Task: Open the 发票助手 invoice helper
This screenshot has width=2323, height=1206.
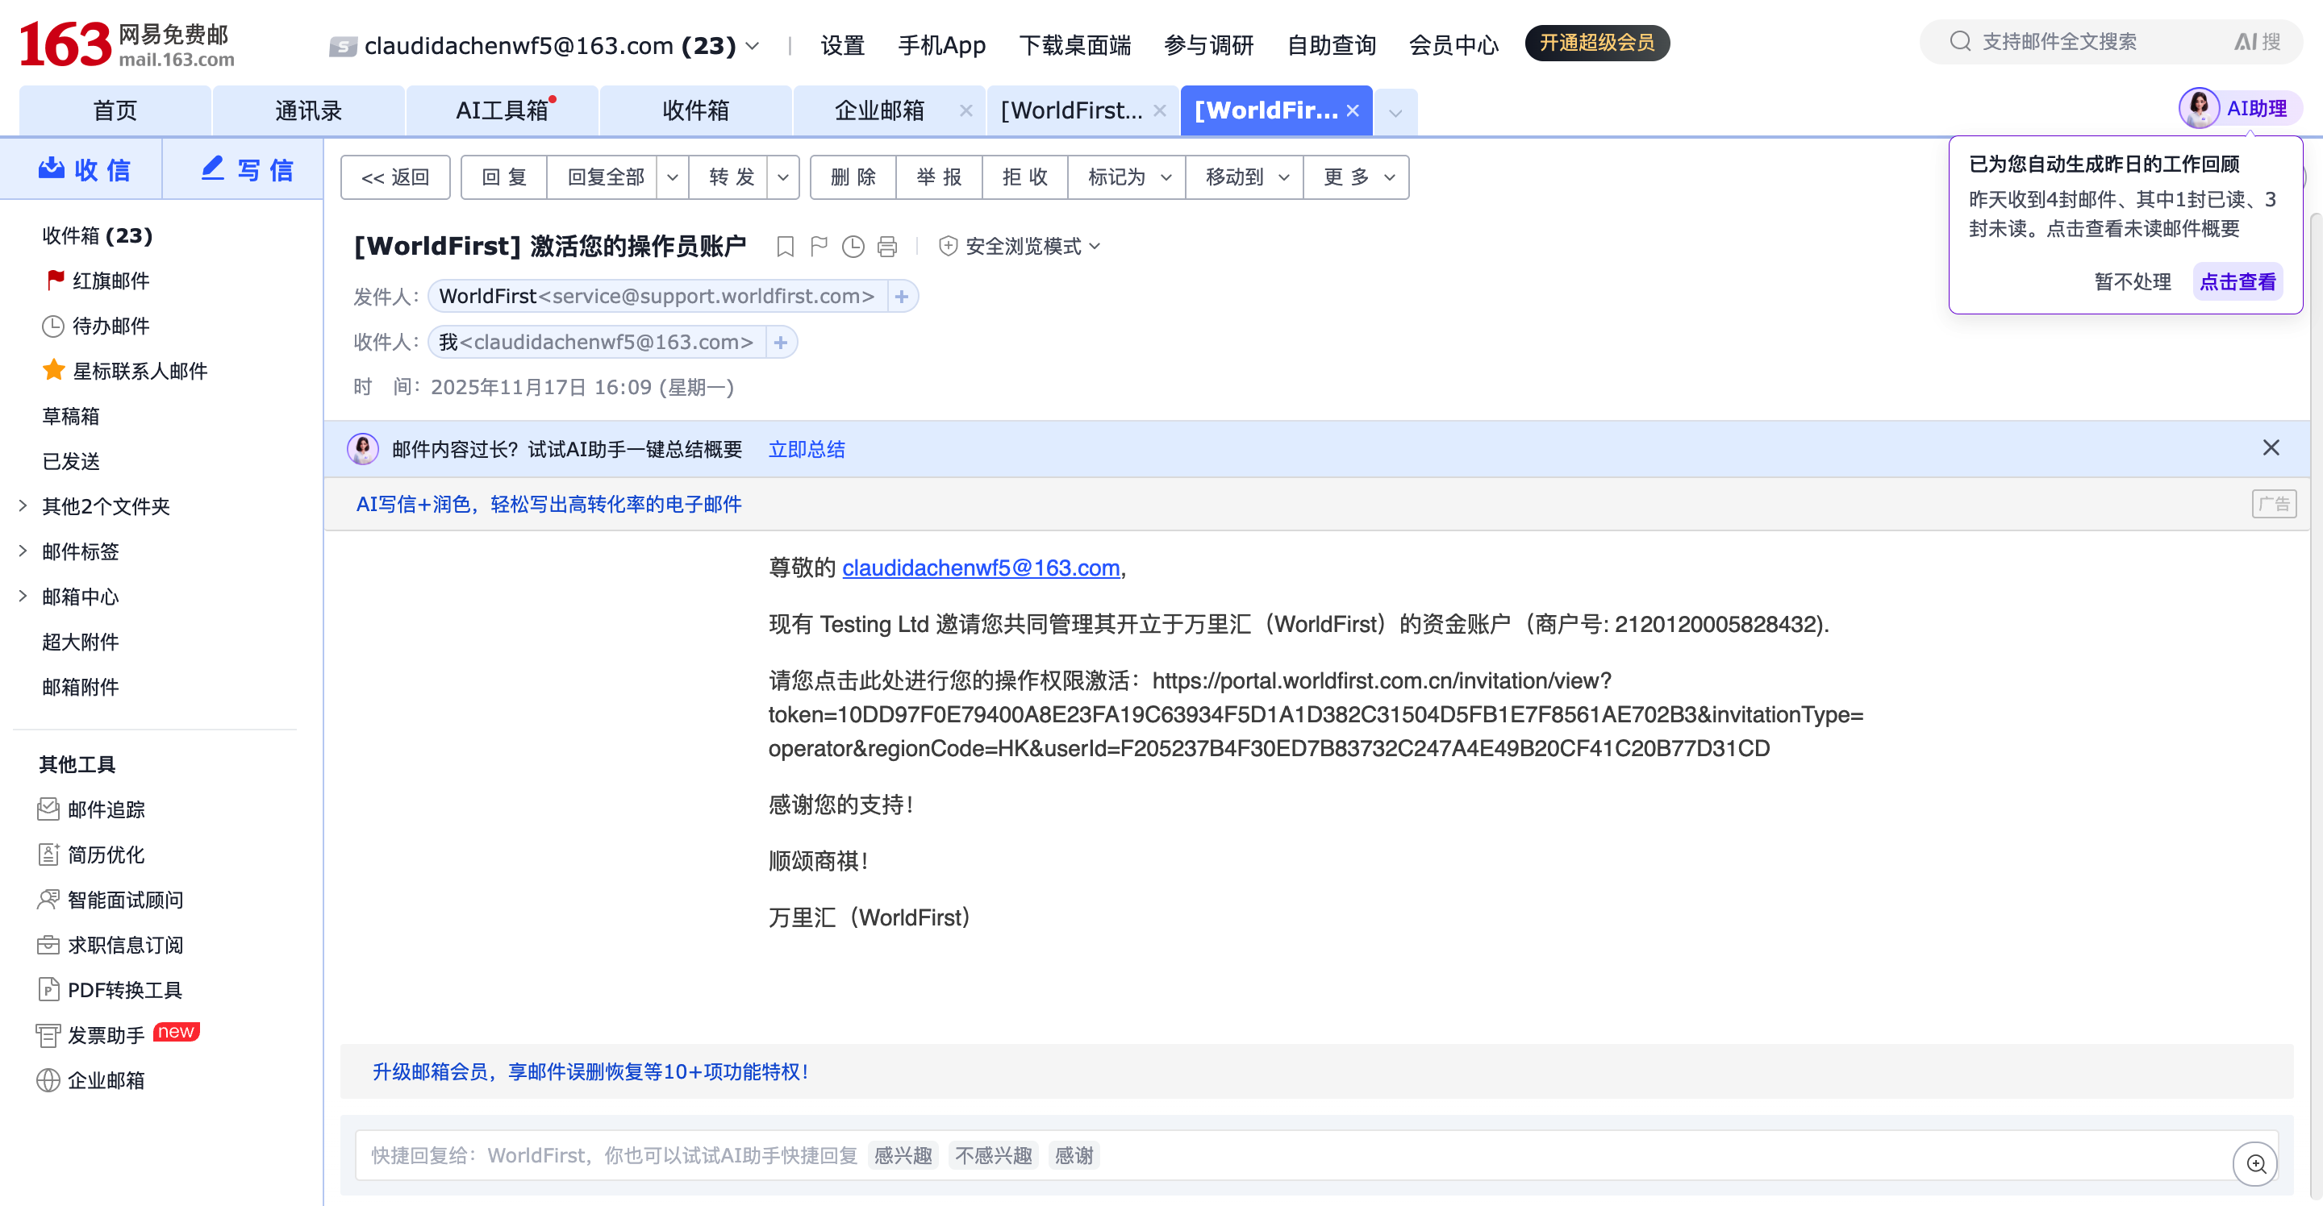Action: pyautogui.click(x=90, y=1035)
